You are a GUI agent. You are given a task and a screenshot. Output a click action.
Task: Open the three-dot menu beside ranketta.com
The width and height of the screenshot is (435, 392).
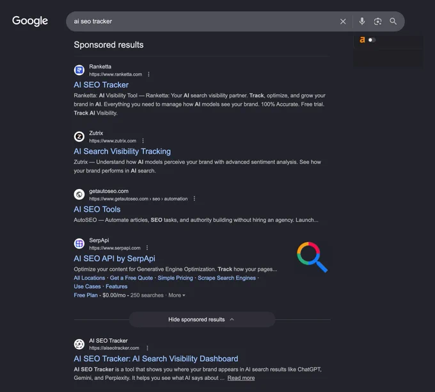148,74
